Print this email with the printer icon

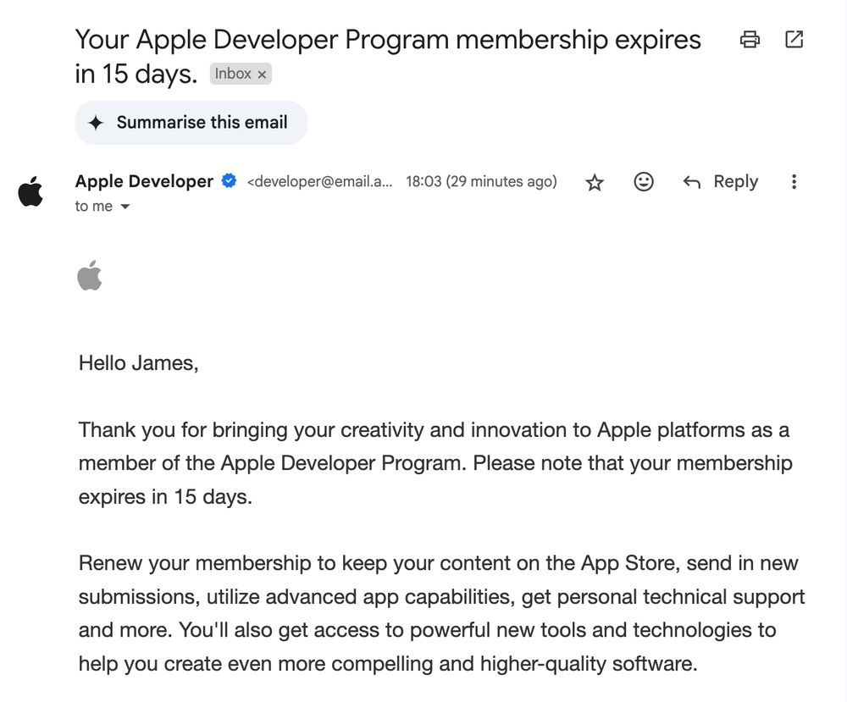(750, 40)
